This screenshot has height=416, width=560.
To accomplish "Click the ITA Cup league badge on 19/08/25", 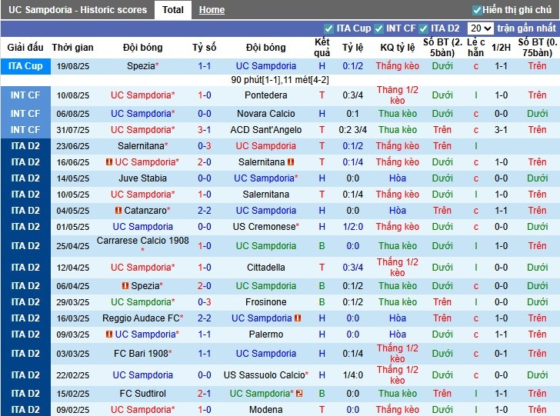I will coord(25,66).
